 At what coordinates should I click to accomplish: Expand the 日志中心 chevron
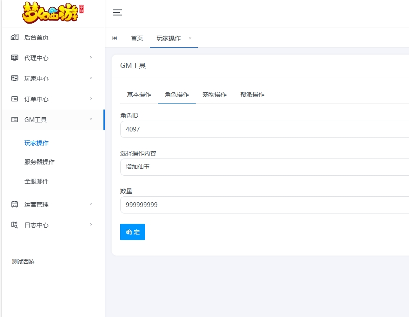tap(91, 224)
